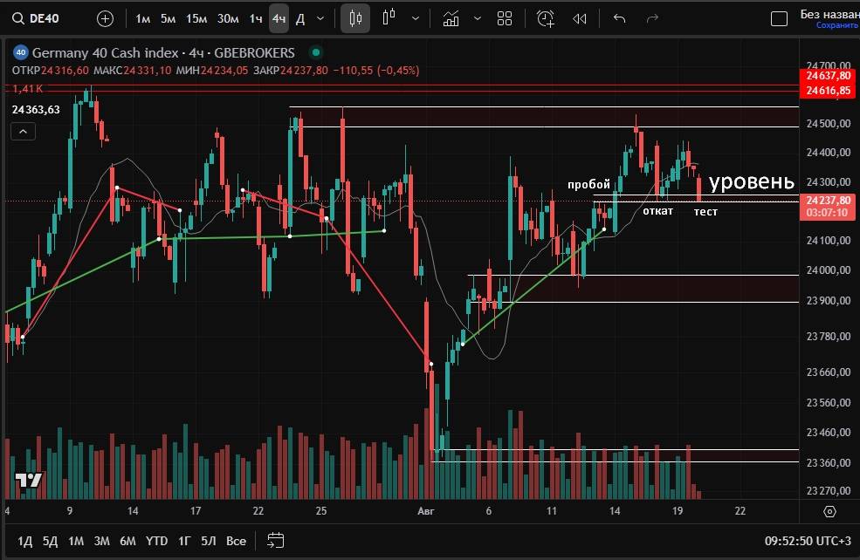Viewport: 860px width, 560px height.
Task: Open the indicators icon
Action: [451, 18]
